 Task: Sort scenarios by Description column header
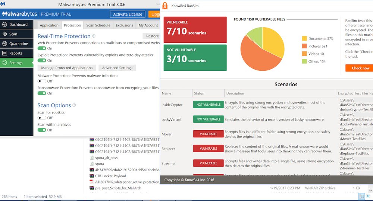coord(280,93)
